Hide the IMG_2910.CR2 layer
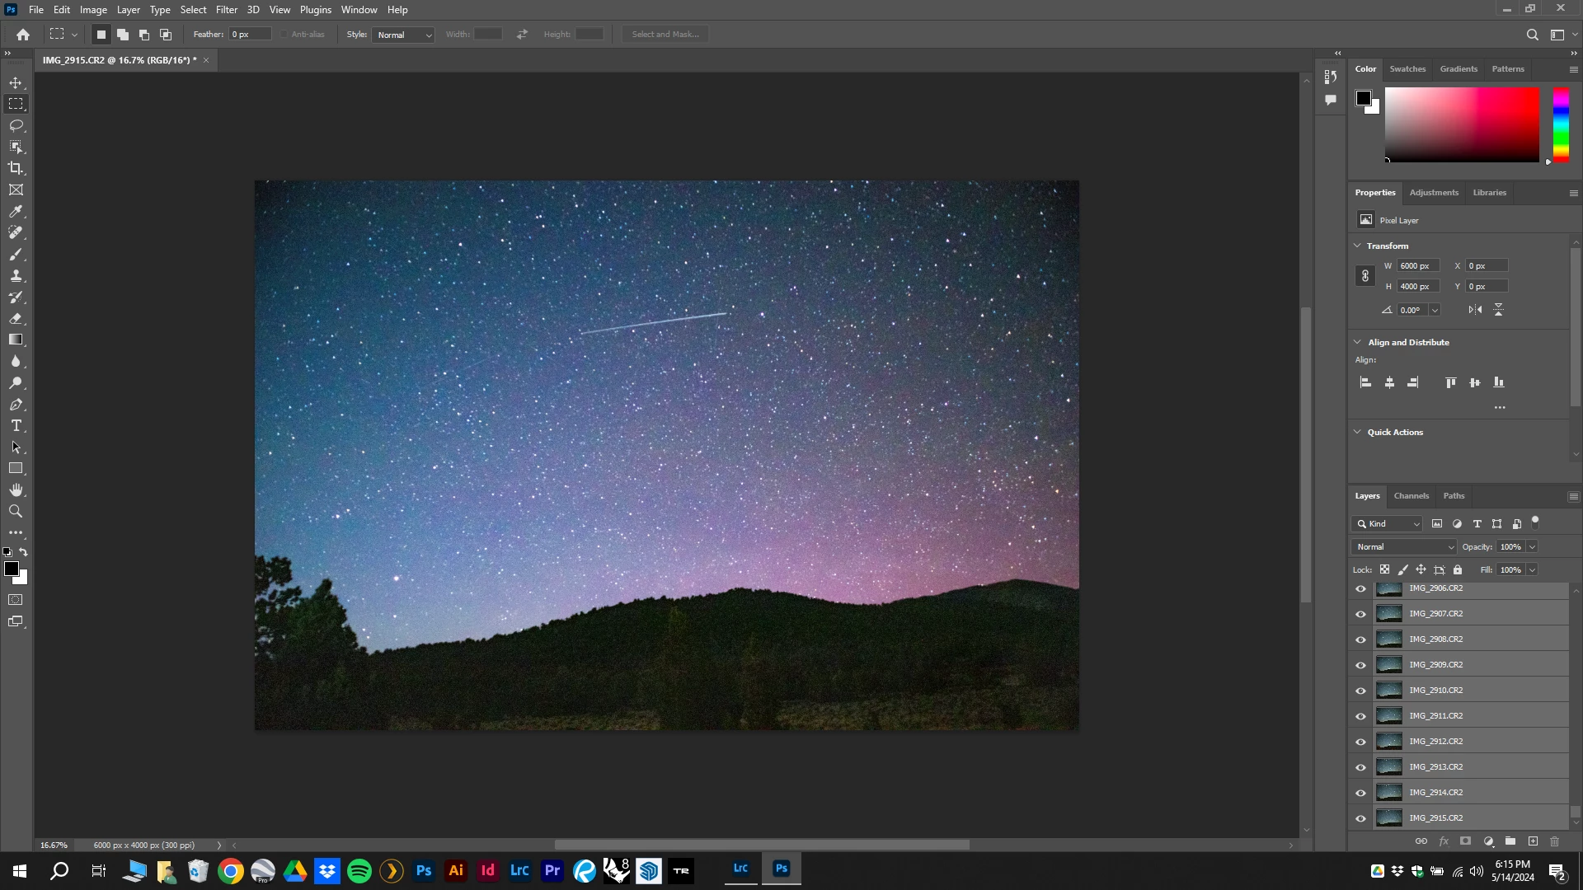Image resolution: width=1583 pixels, height=890 pixels. coord(1360,691)
